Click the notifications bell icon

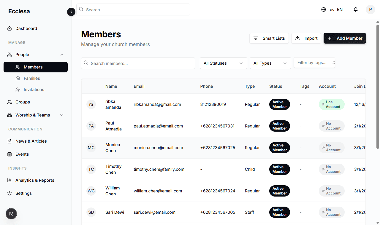[355, 9]
